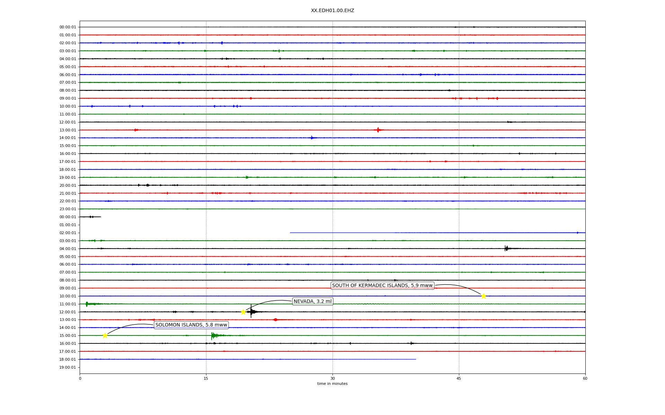Click the 20:00:01 row time label

click(x=68, y=185)
